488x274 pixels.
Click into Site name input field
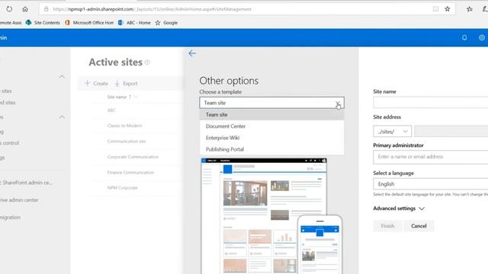[430, 102]
